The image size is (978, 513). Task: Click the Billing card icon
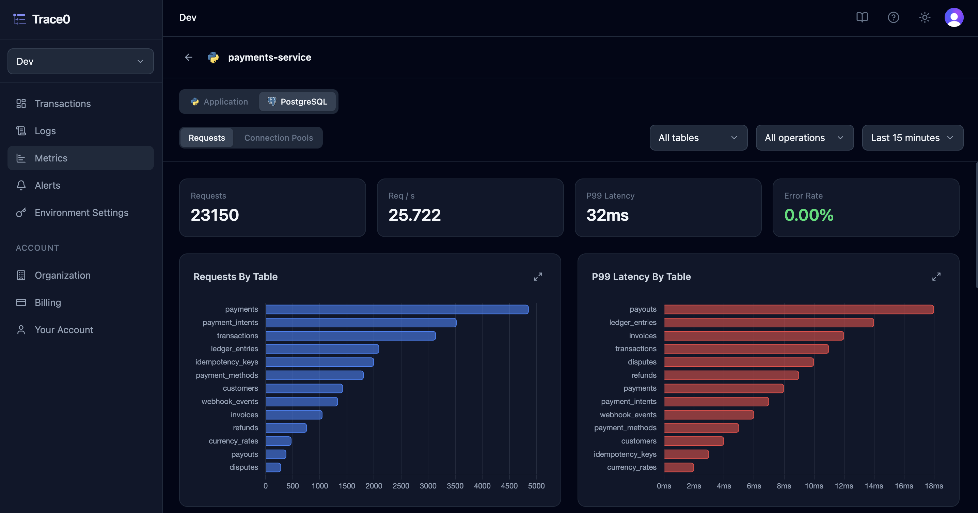[x=21, y=302]
